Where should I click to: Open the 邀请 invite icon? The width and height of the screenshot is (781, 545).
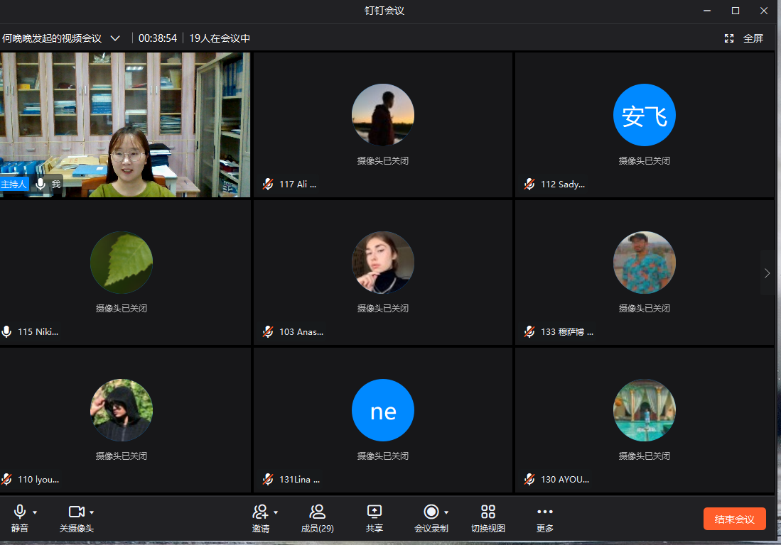pyautogui.click(x=260, y=512)
